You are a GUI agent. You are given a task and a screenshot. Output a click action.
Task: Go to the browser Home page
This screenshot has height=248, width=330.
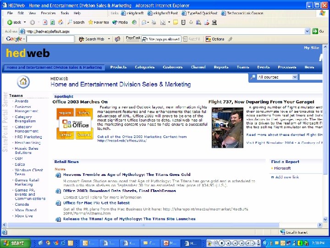[60, 22]
